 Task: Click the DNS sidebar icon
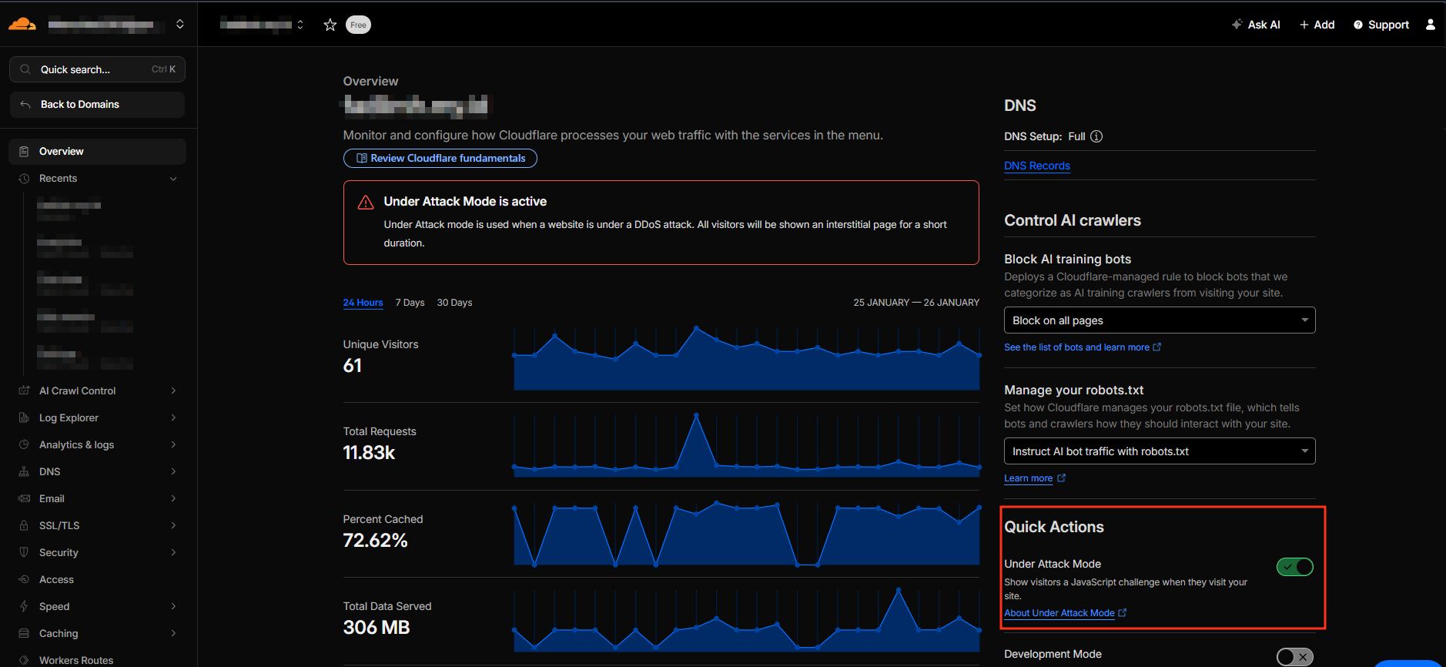[x=24, y=471]
